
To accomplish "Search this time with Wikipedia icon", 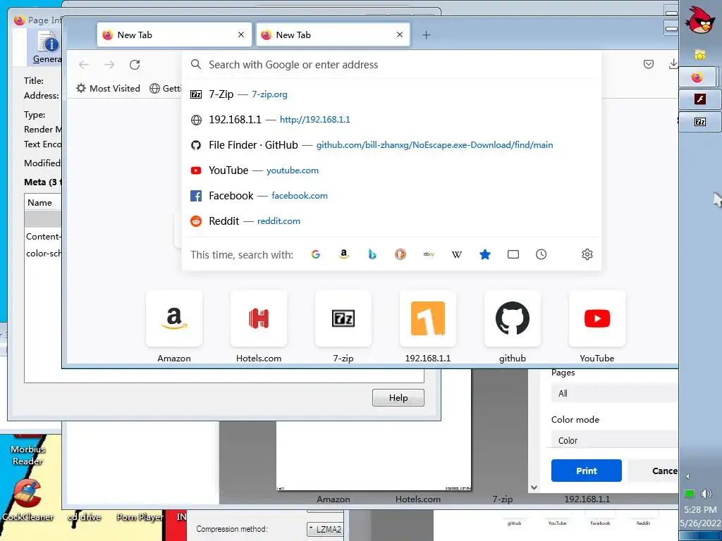I will click(x=457, y=254).
